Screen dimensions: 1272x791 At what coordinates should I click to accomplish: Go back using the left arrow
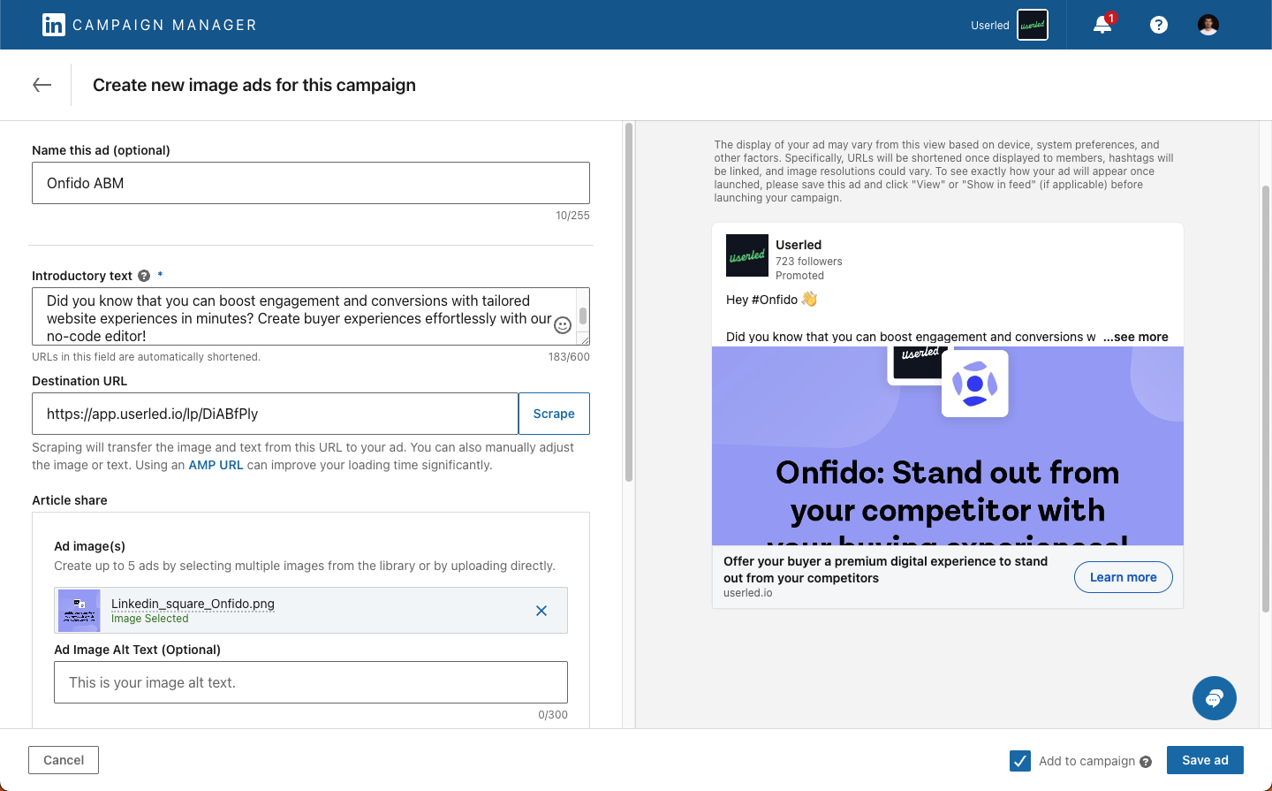42,85
